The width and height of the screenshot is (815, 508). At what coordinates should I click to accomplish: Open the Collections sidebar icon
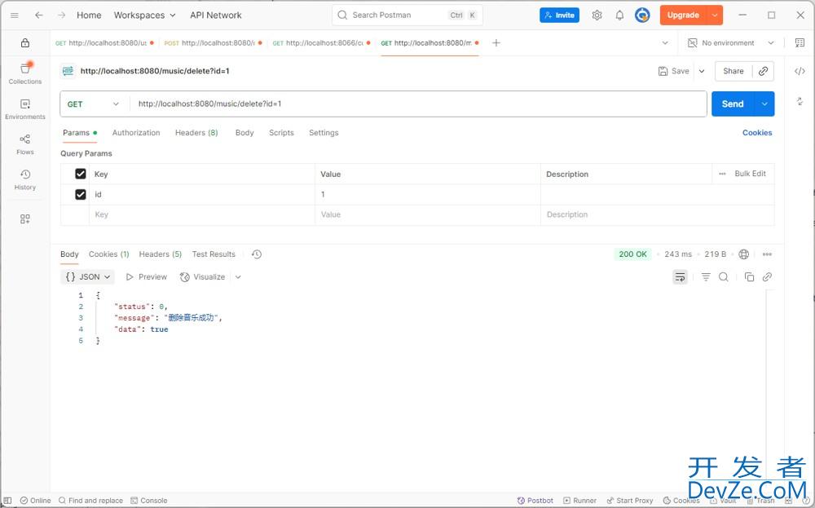tap(25, 73)
